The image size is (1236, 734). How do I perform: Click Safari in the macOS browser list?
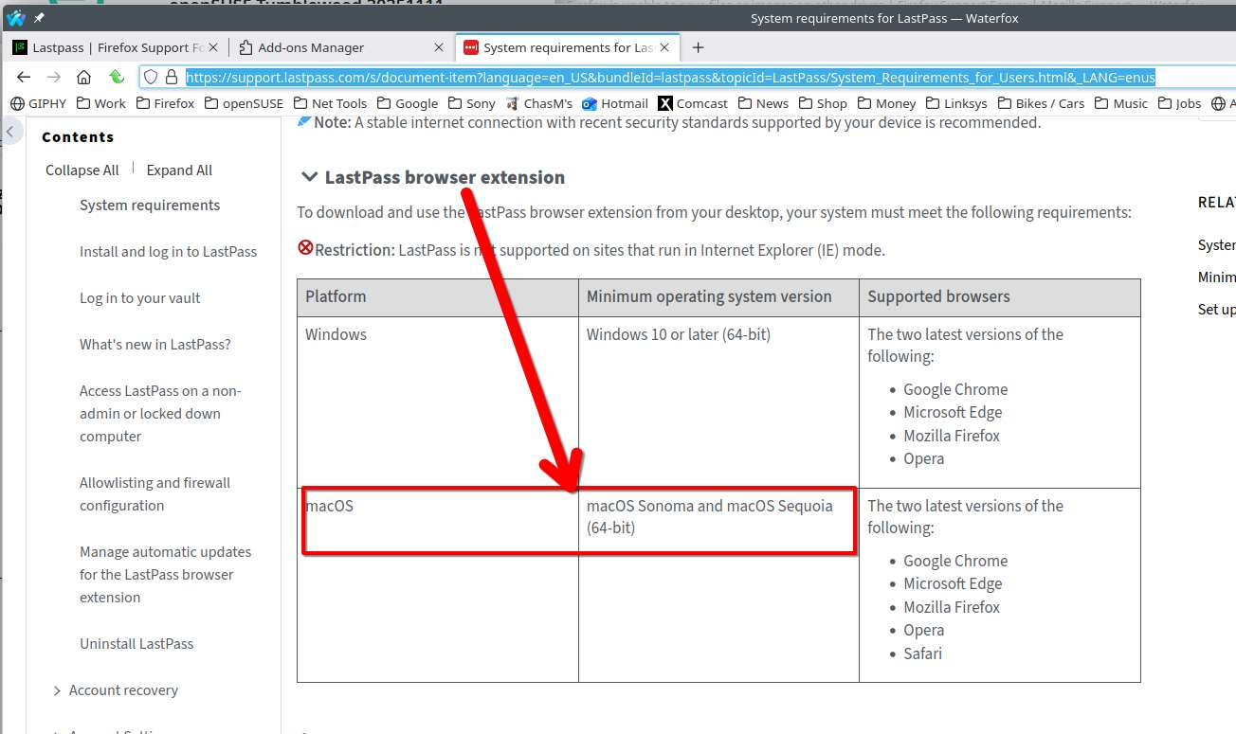click(x=922, y=653)
